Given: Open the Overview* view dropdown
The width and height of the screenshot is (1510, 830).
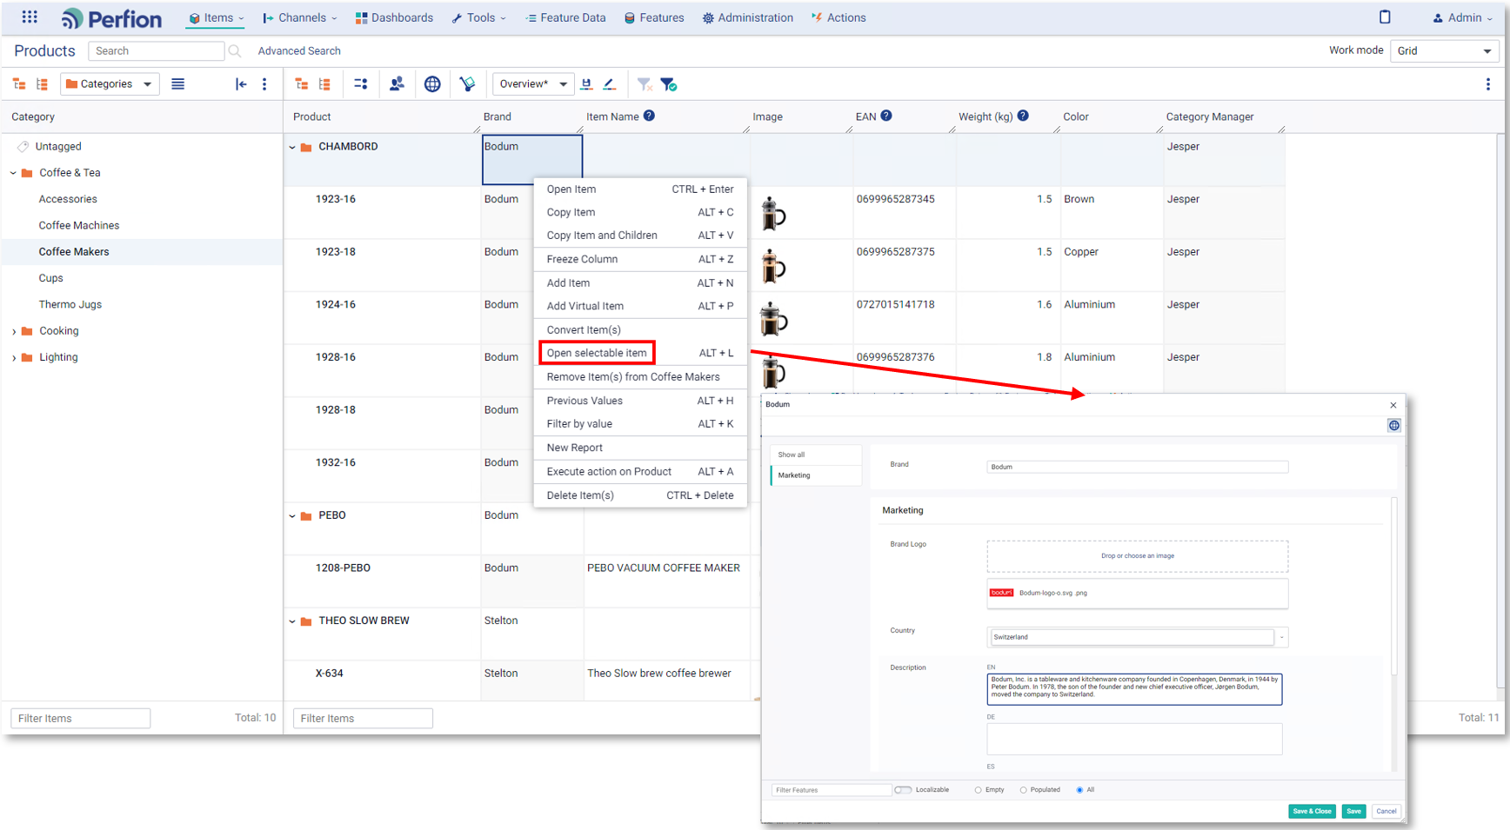Looking at the screenshot, I should pos(533,84).
